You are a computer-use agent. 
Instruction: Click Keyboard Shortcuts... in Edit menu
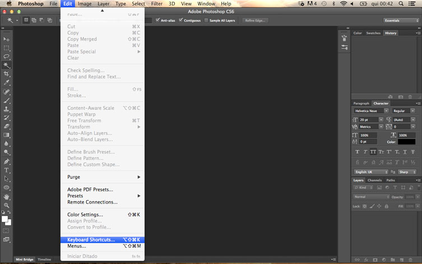[91, 240]
